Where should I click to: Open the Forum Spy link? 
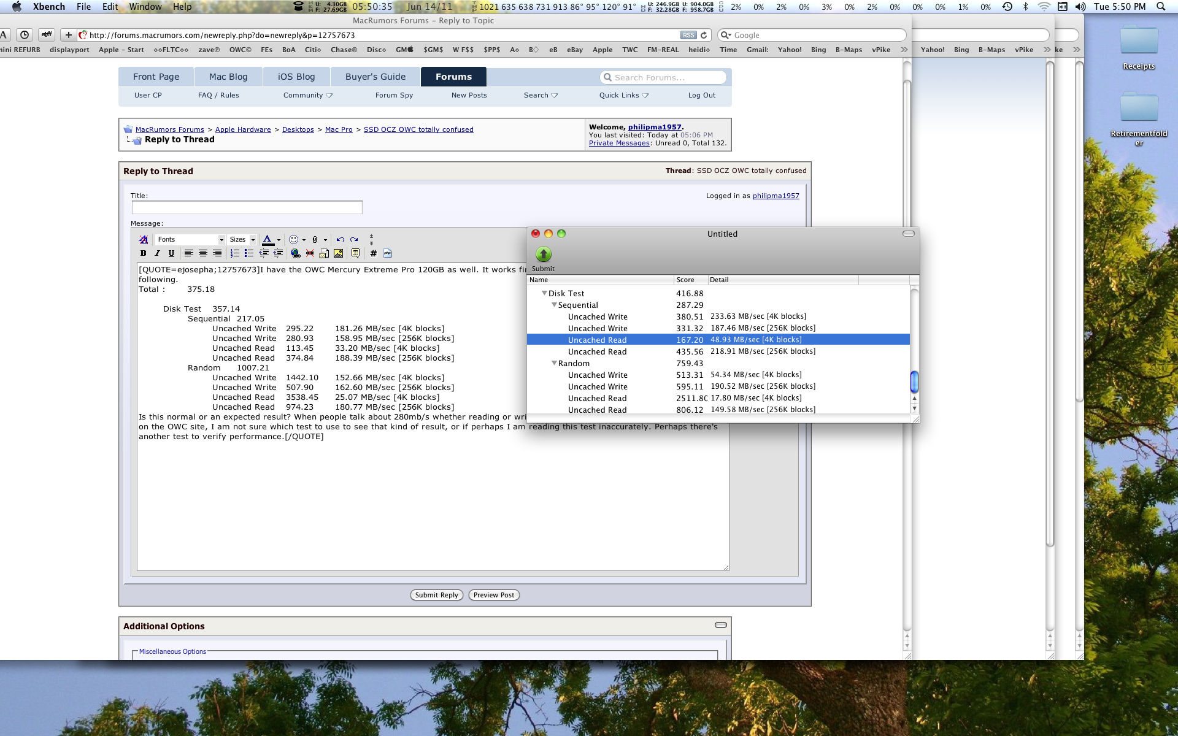394,95
